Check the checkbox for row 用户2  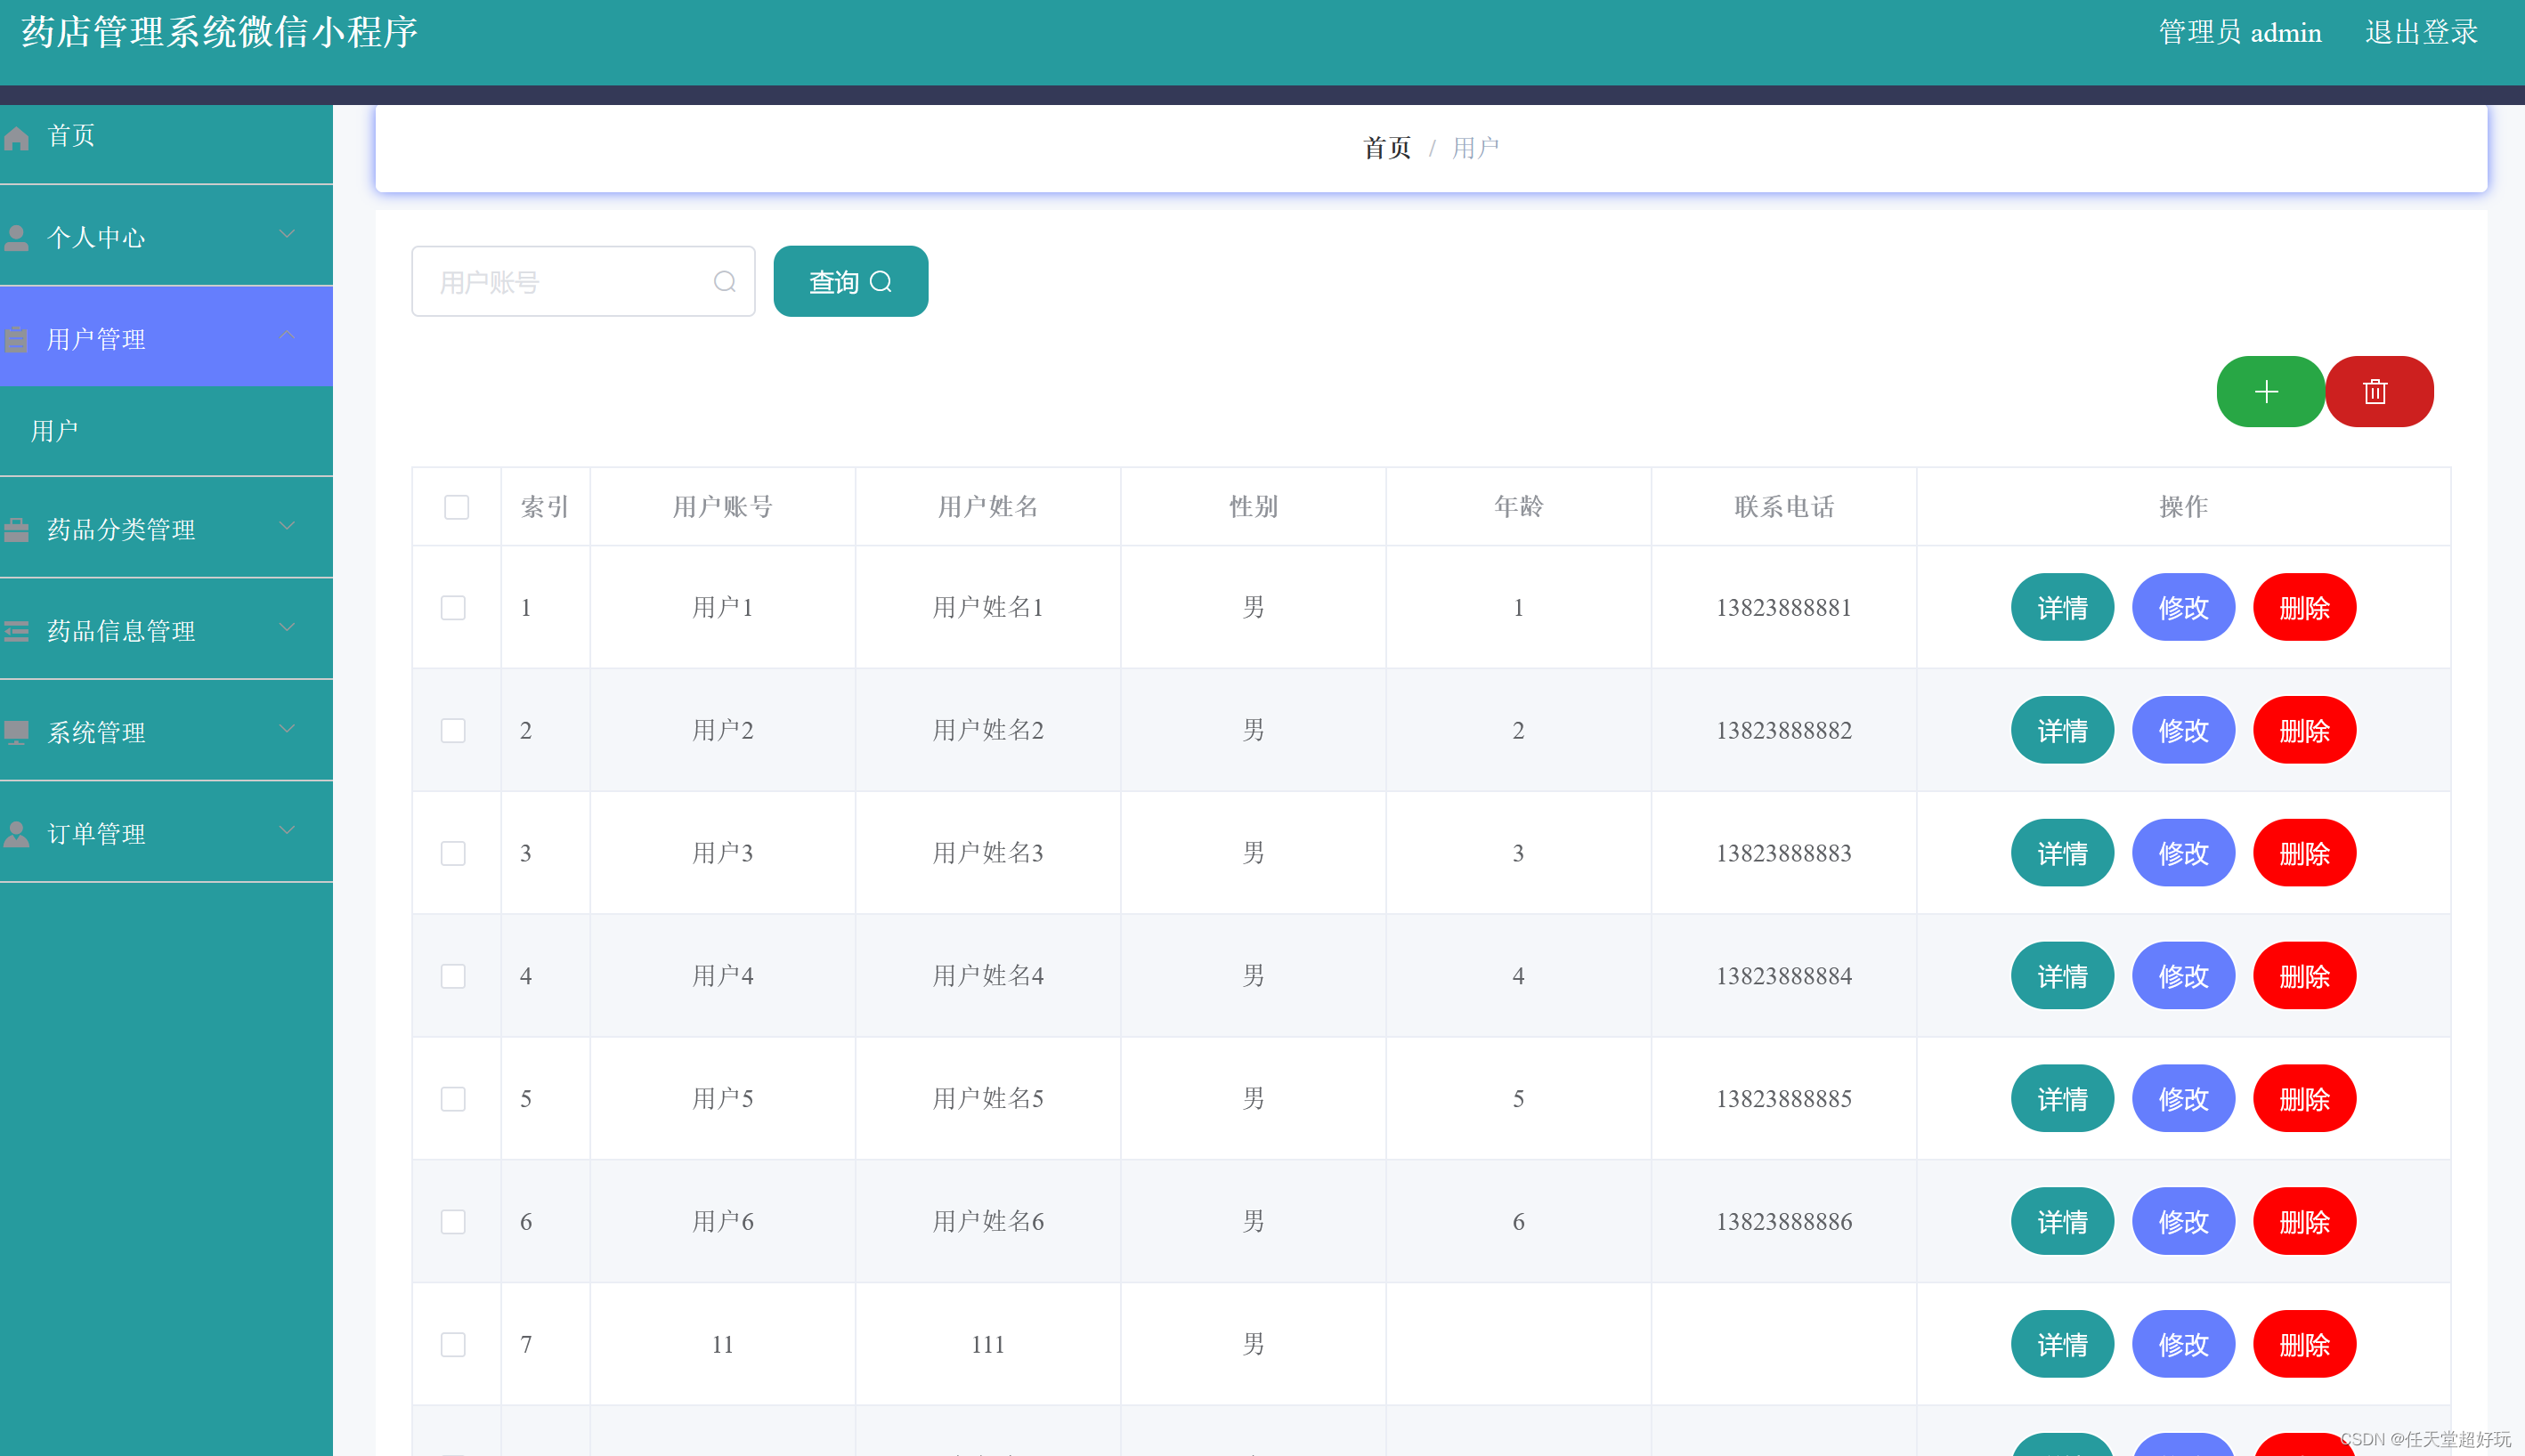(453, 731)
